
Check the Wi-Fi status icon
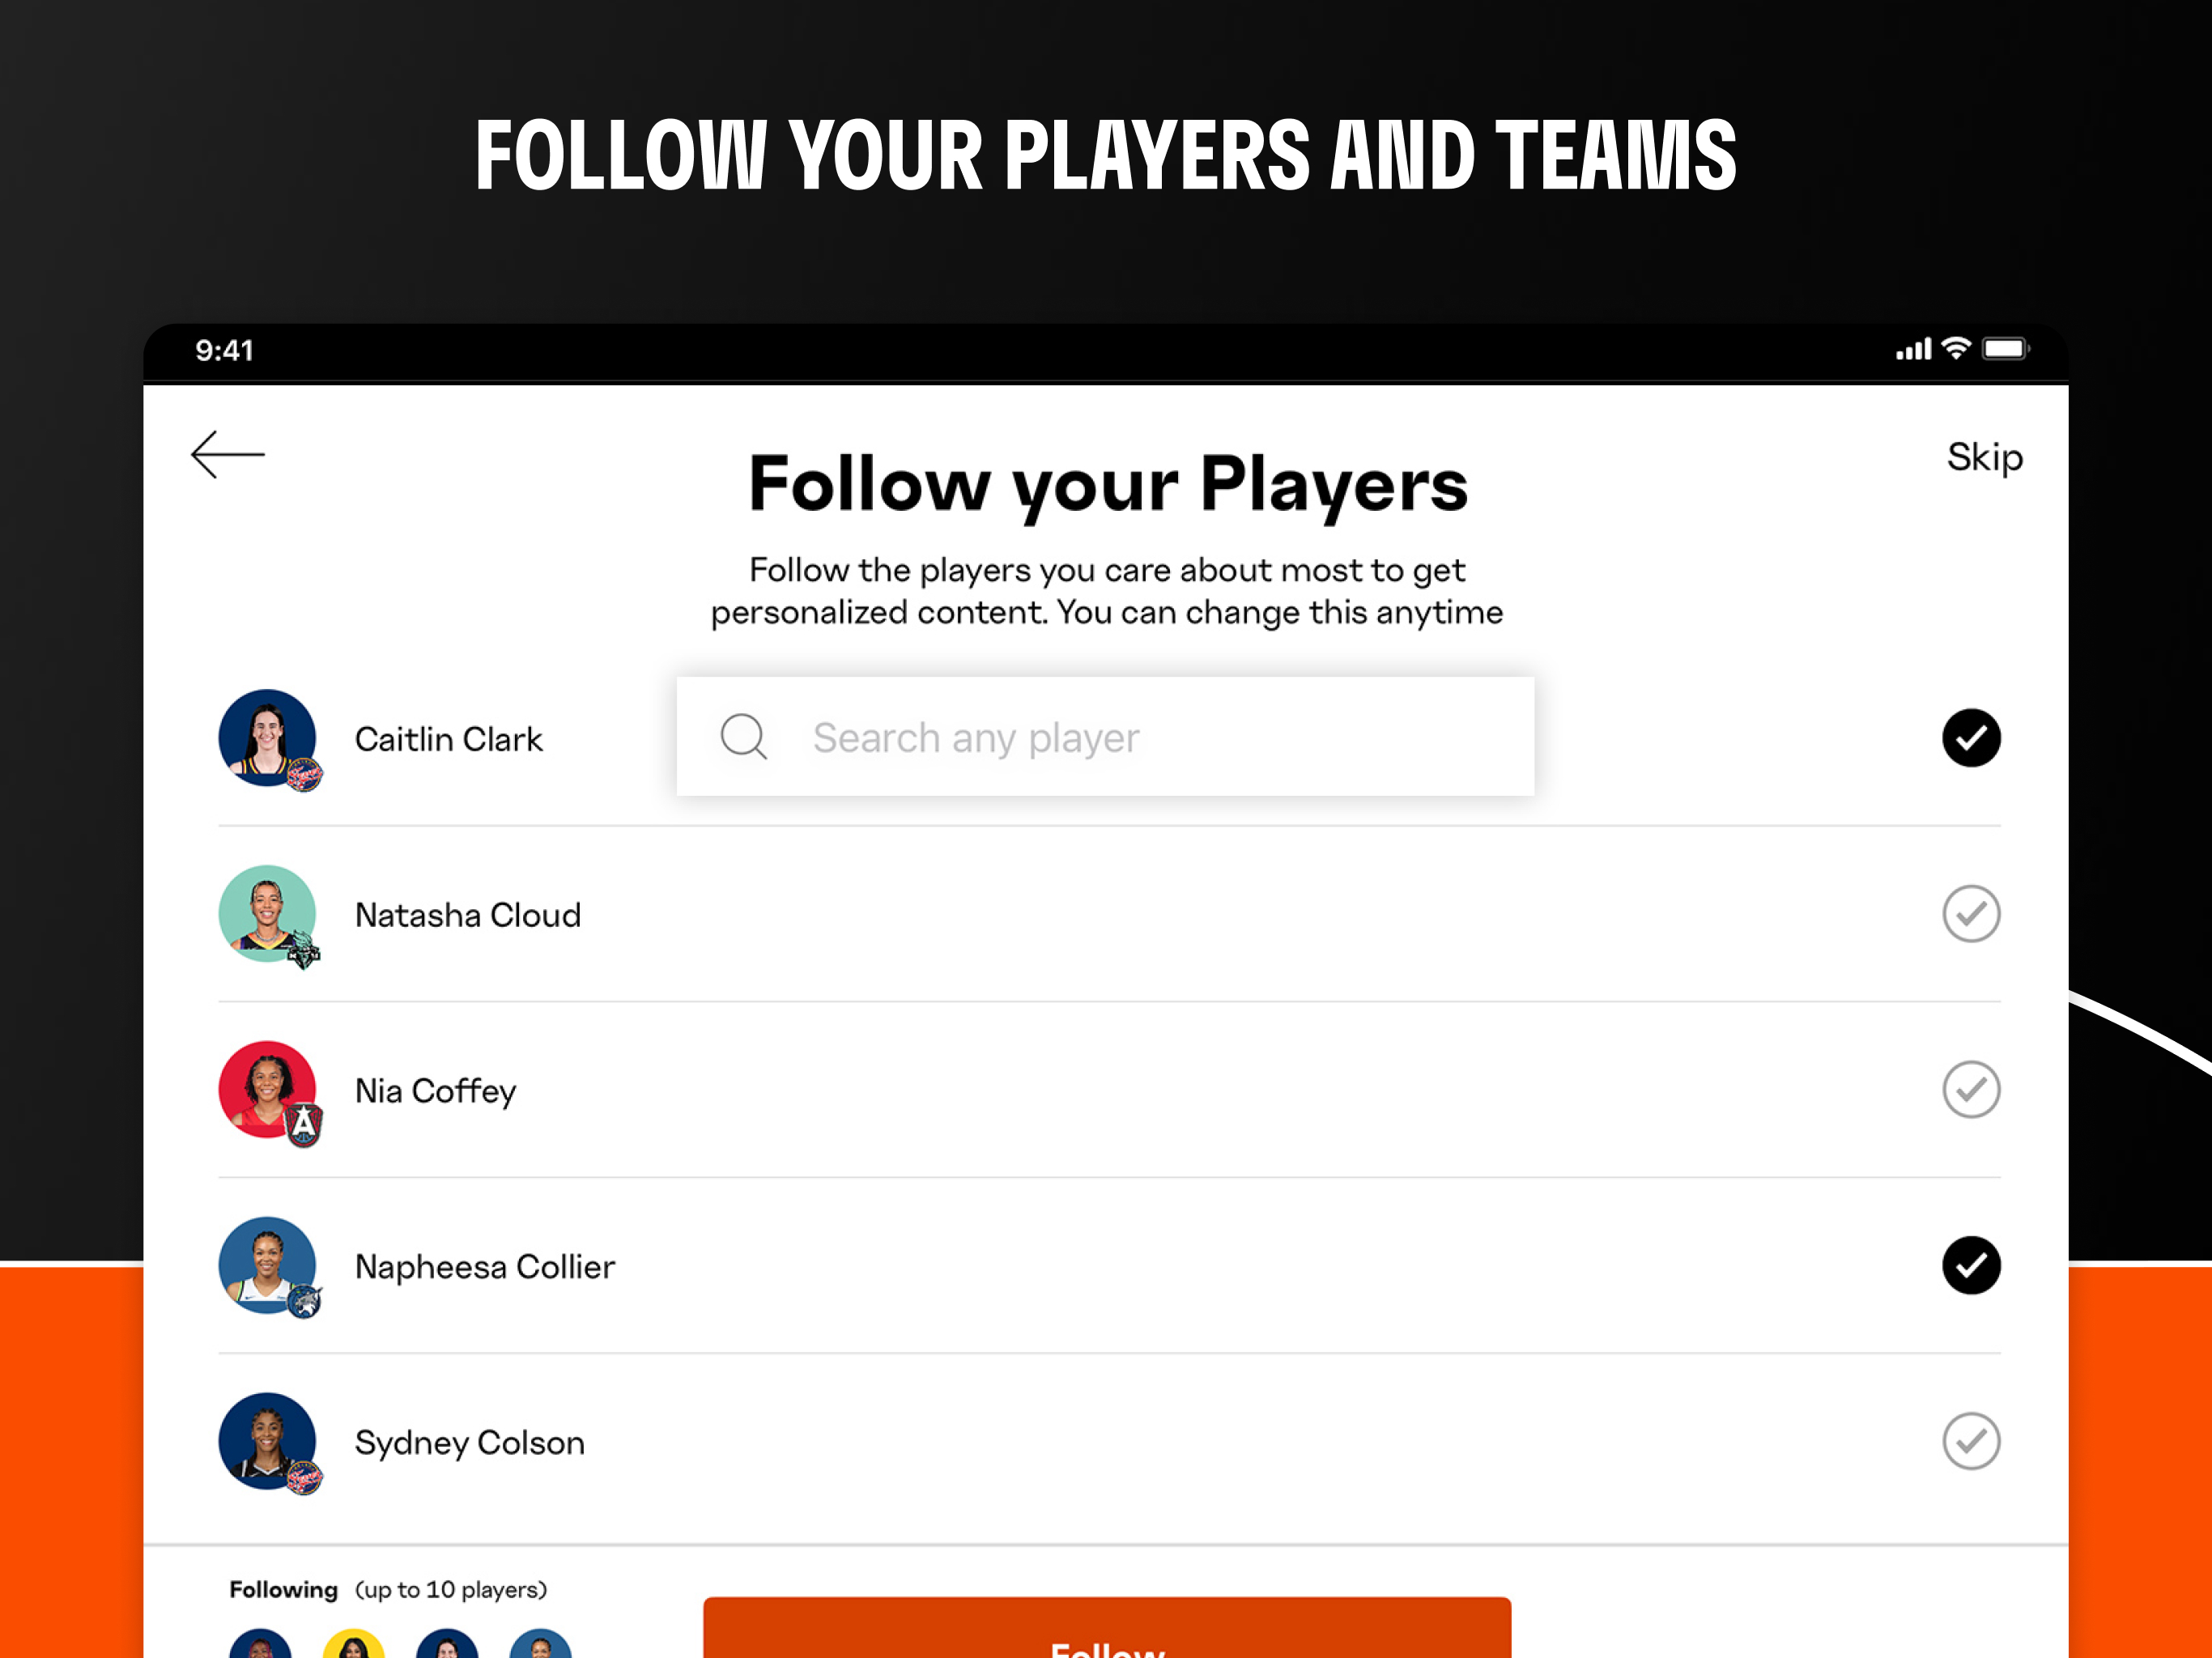click(x=1955, y=348)
